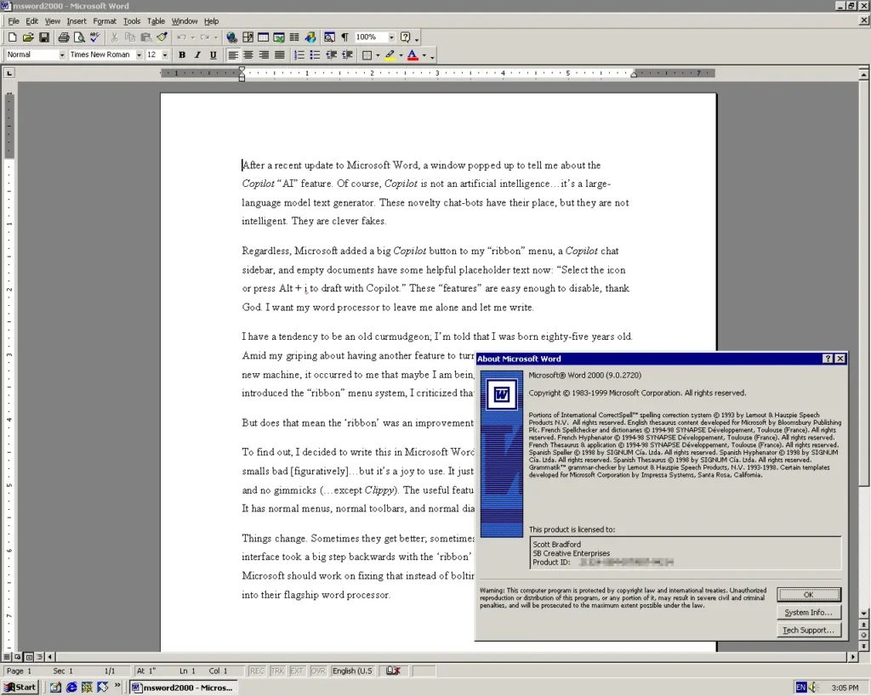
Task: Toggle Italic formatting
Action: (197, 55)
